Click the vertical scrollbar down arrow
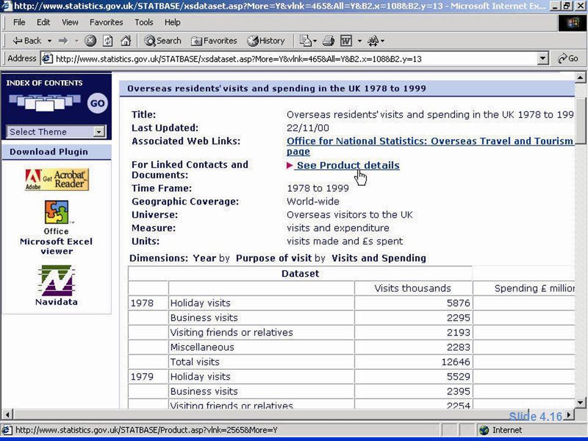This screenshot has height=441, width=588. click(580, 403)
